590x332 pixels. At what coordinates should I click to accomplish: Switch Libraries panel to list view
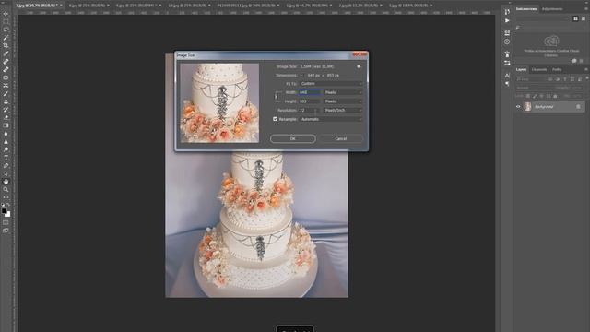pos(583,18)
